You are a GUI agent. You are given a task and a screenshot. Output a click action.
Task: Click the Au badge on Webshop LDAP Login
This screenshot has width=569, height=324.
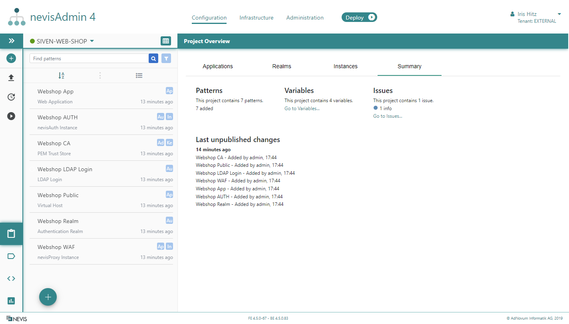(x=169, y=169)
